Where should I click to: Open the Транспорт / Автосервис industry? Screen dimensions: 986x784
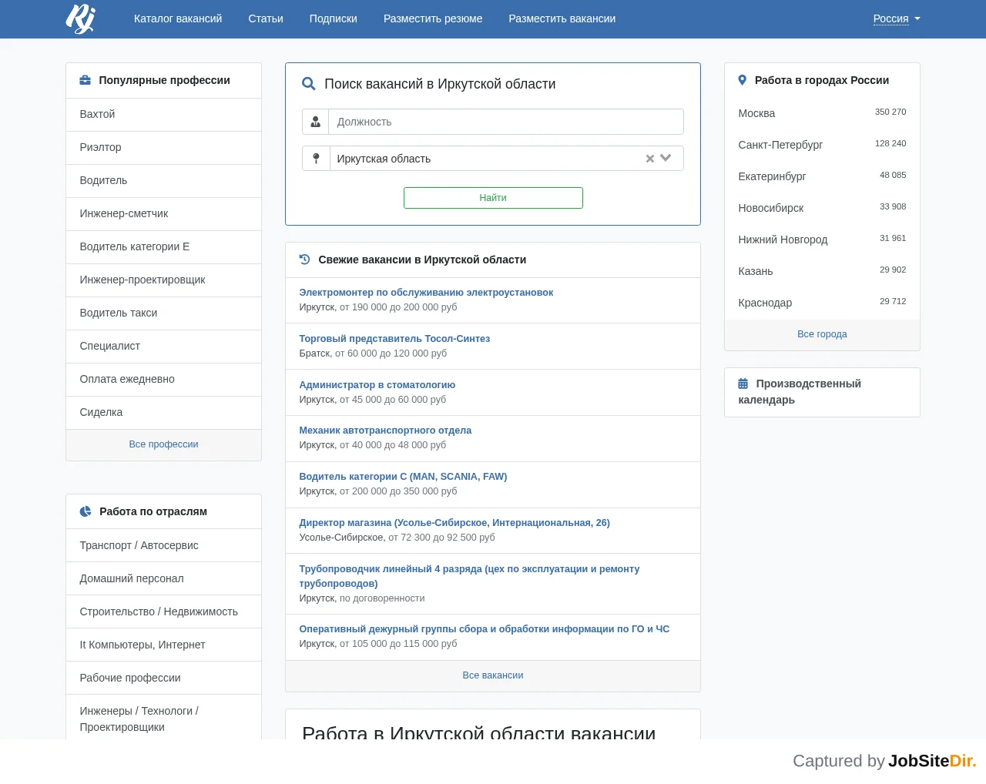(164, 545)
